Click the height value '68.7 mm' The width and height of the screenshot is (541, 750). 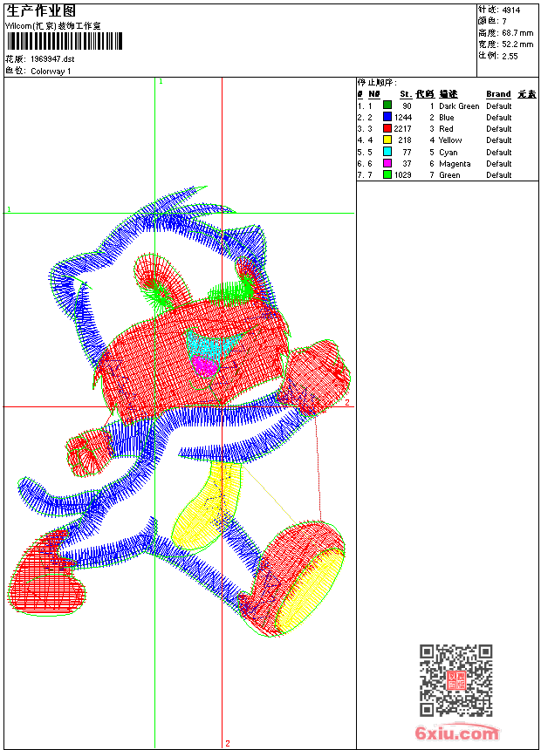click(517, 33)
